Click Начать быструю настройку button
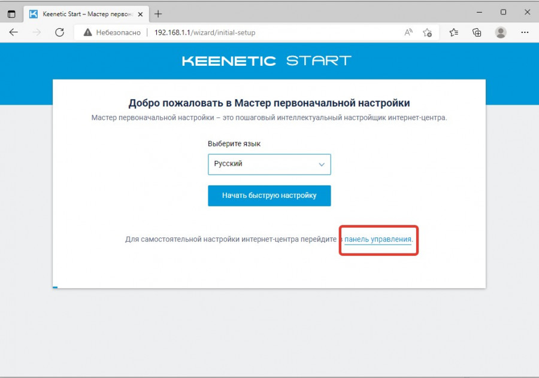This screenshot has width=539, height=378. (x=269, y=196)
